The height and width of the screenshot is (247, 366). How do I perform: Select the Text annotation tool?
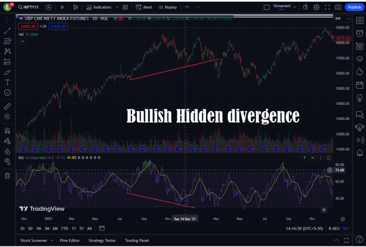(x=8, y=82)
